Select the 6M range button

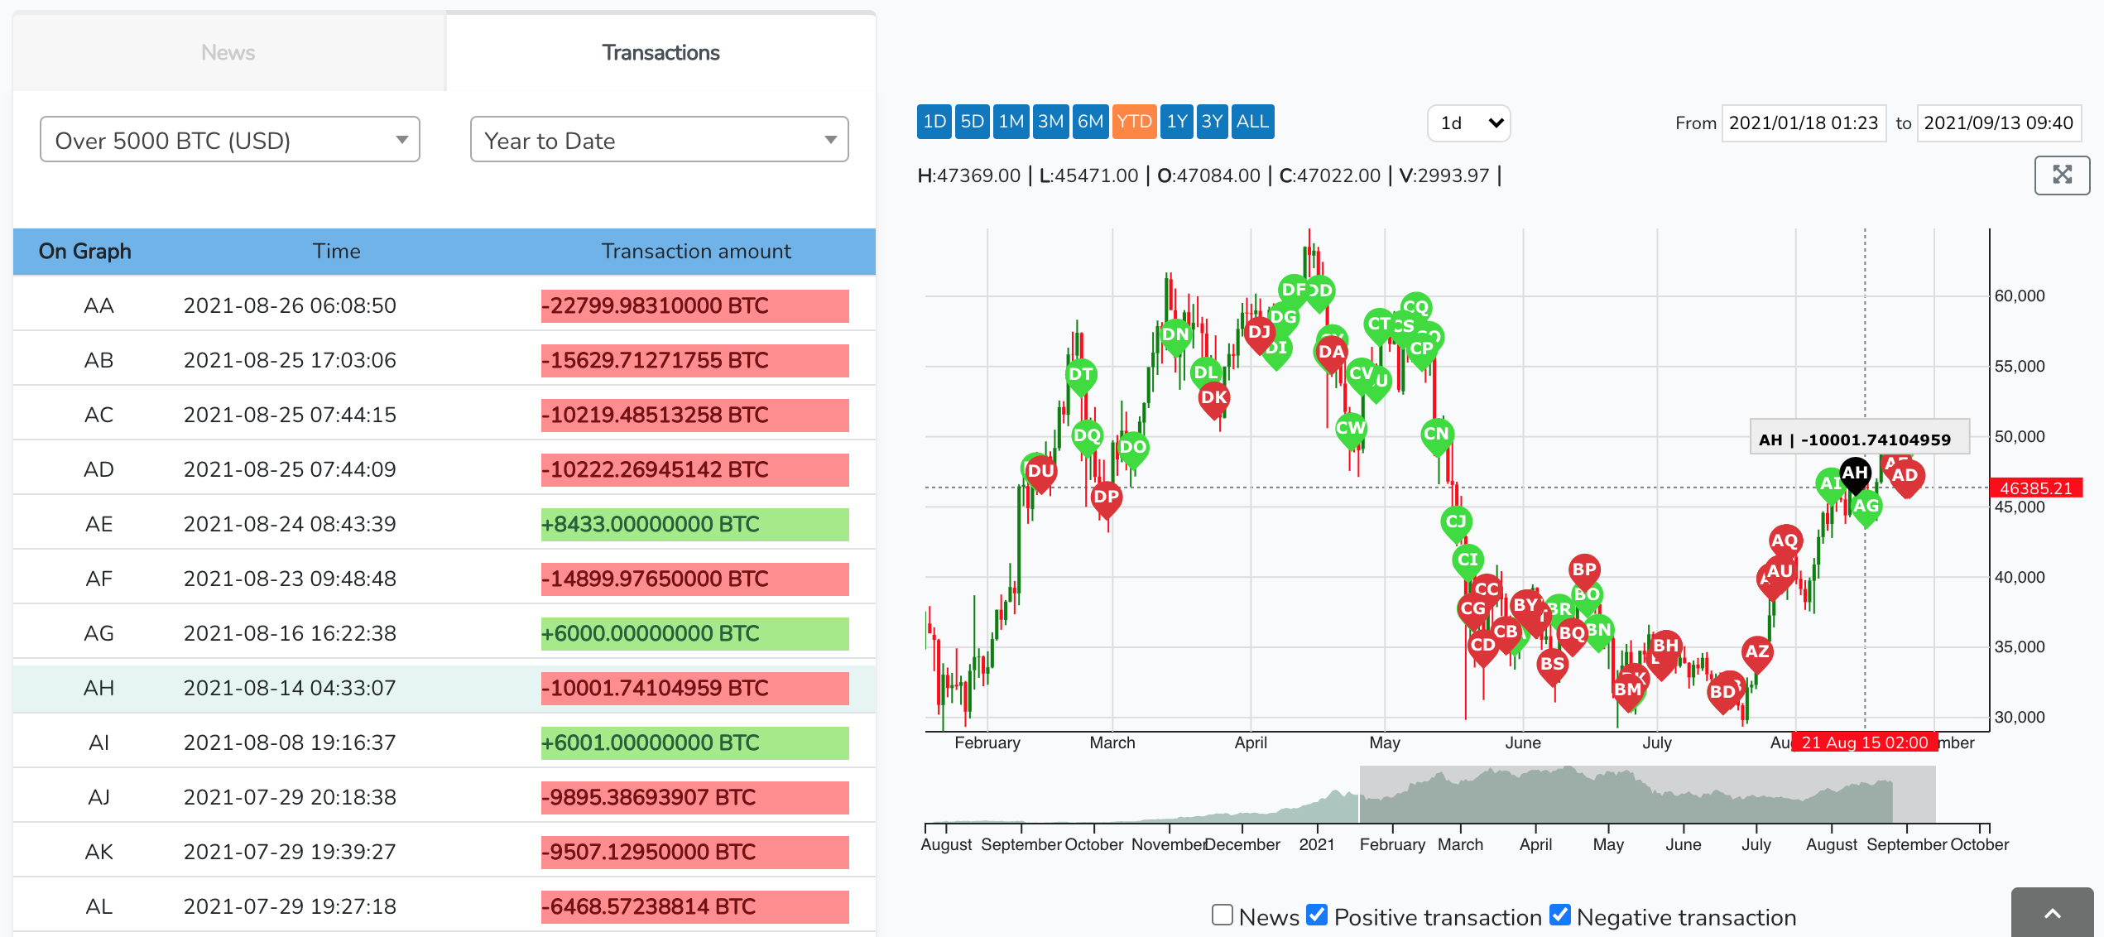point(1089,122)
